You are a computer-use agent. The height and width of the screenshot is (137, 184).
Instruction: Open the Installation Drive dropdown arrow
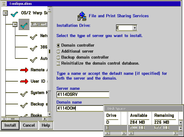pos(135,28)
